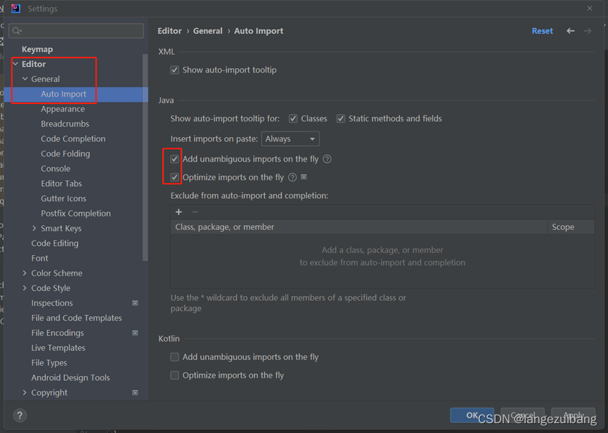Go forward with the right arrow icon
The image size is (608, 433).
click(x=588, y=31)
